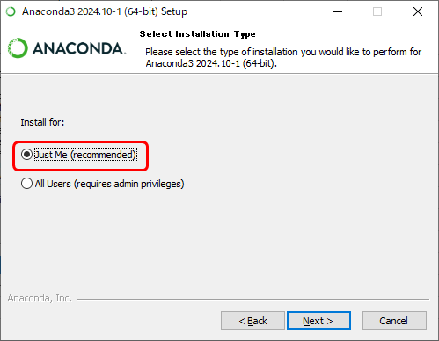Click the 'Anaconda3 2024.10-1 (64-bit) Setup' title text

click(105, 11)
